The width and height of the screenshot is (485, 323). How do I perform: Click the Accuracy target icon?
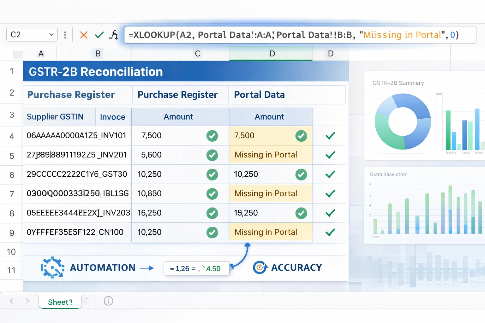click(259, 267)
